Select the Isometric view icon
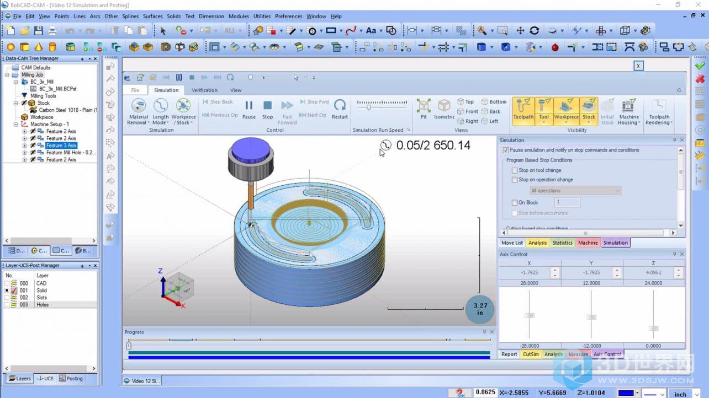Screen dimensions: 709x398 pyautogui.click(x=444, y=106)
